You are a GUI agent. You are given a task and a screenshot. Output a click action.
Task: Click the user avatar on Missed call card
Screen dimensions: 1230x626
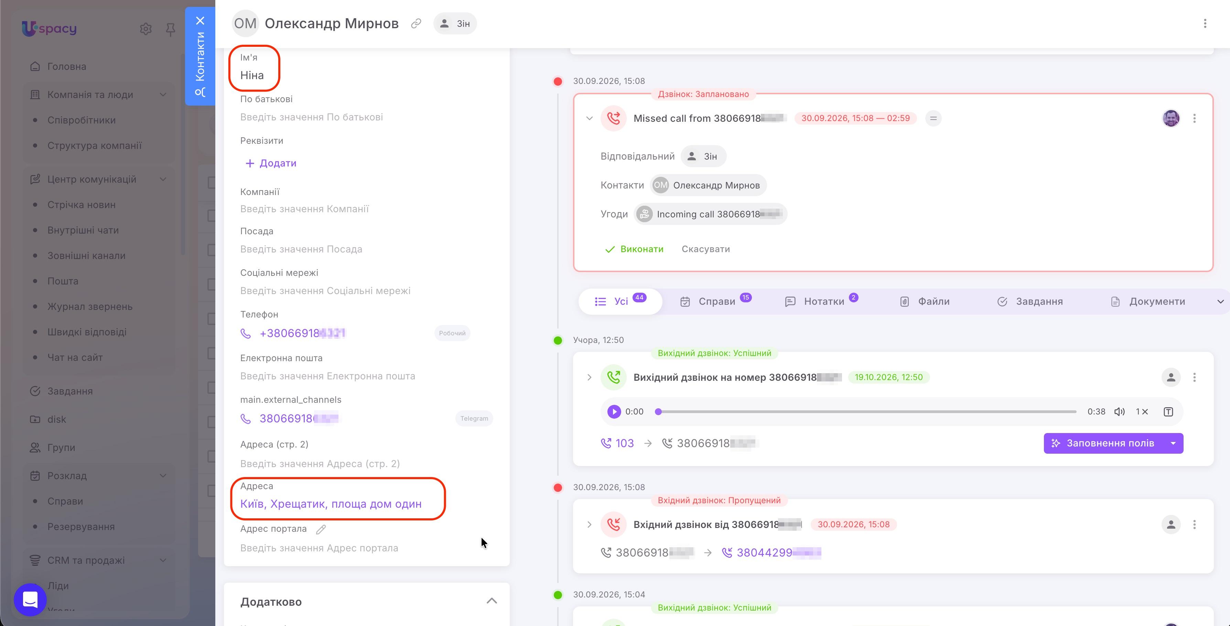pyautogui.click(x=1171, y=118)
